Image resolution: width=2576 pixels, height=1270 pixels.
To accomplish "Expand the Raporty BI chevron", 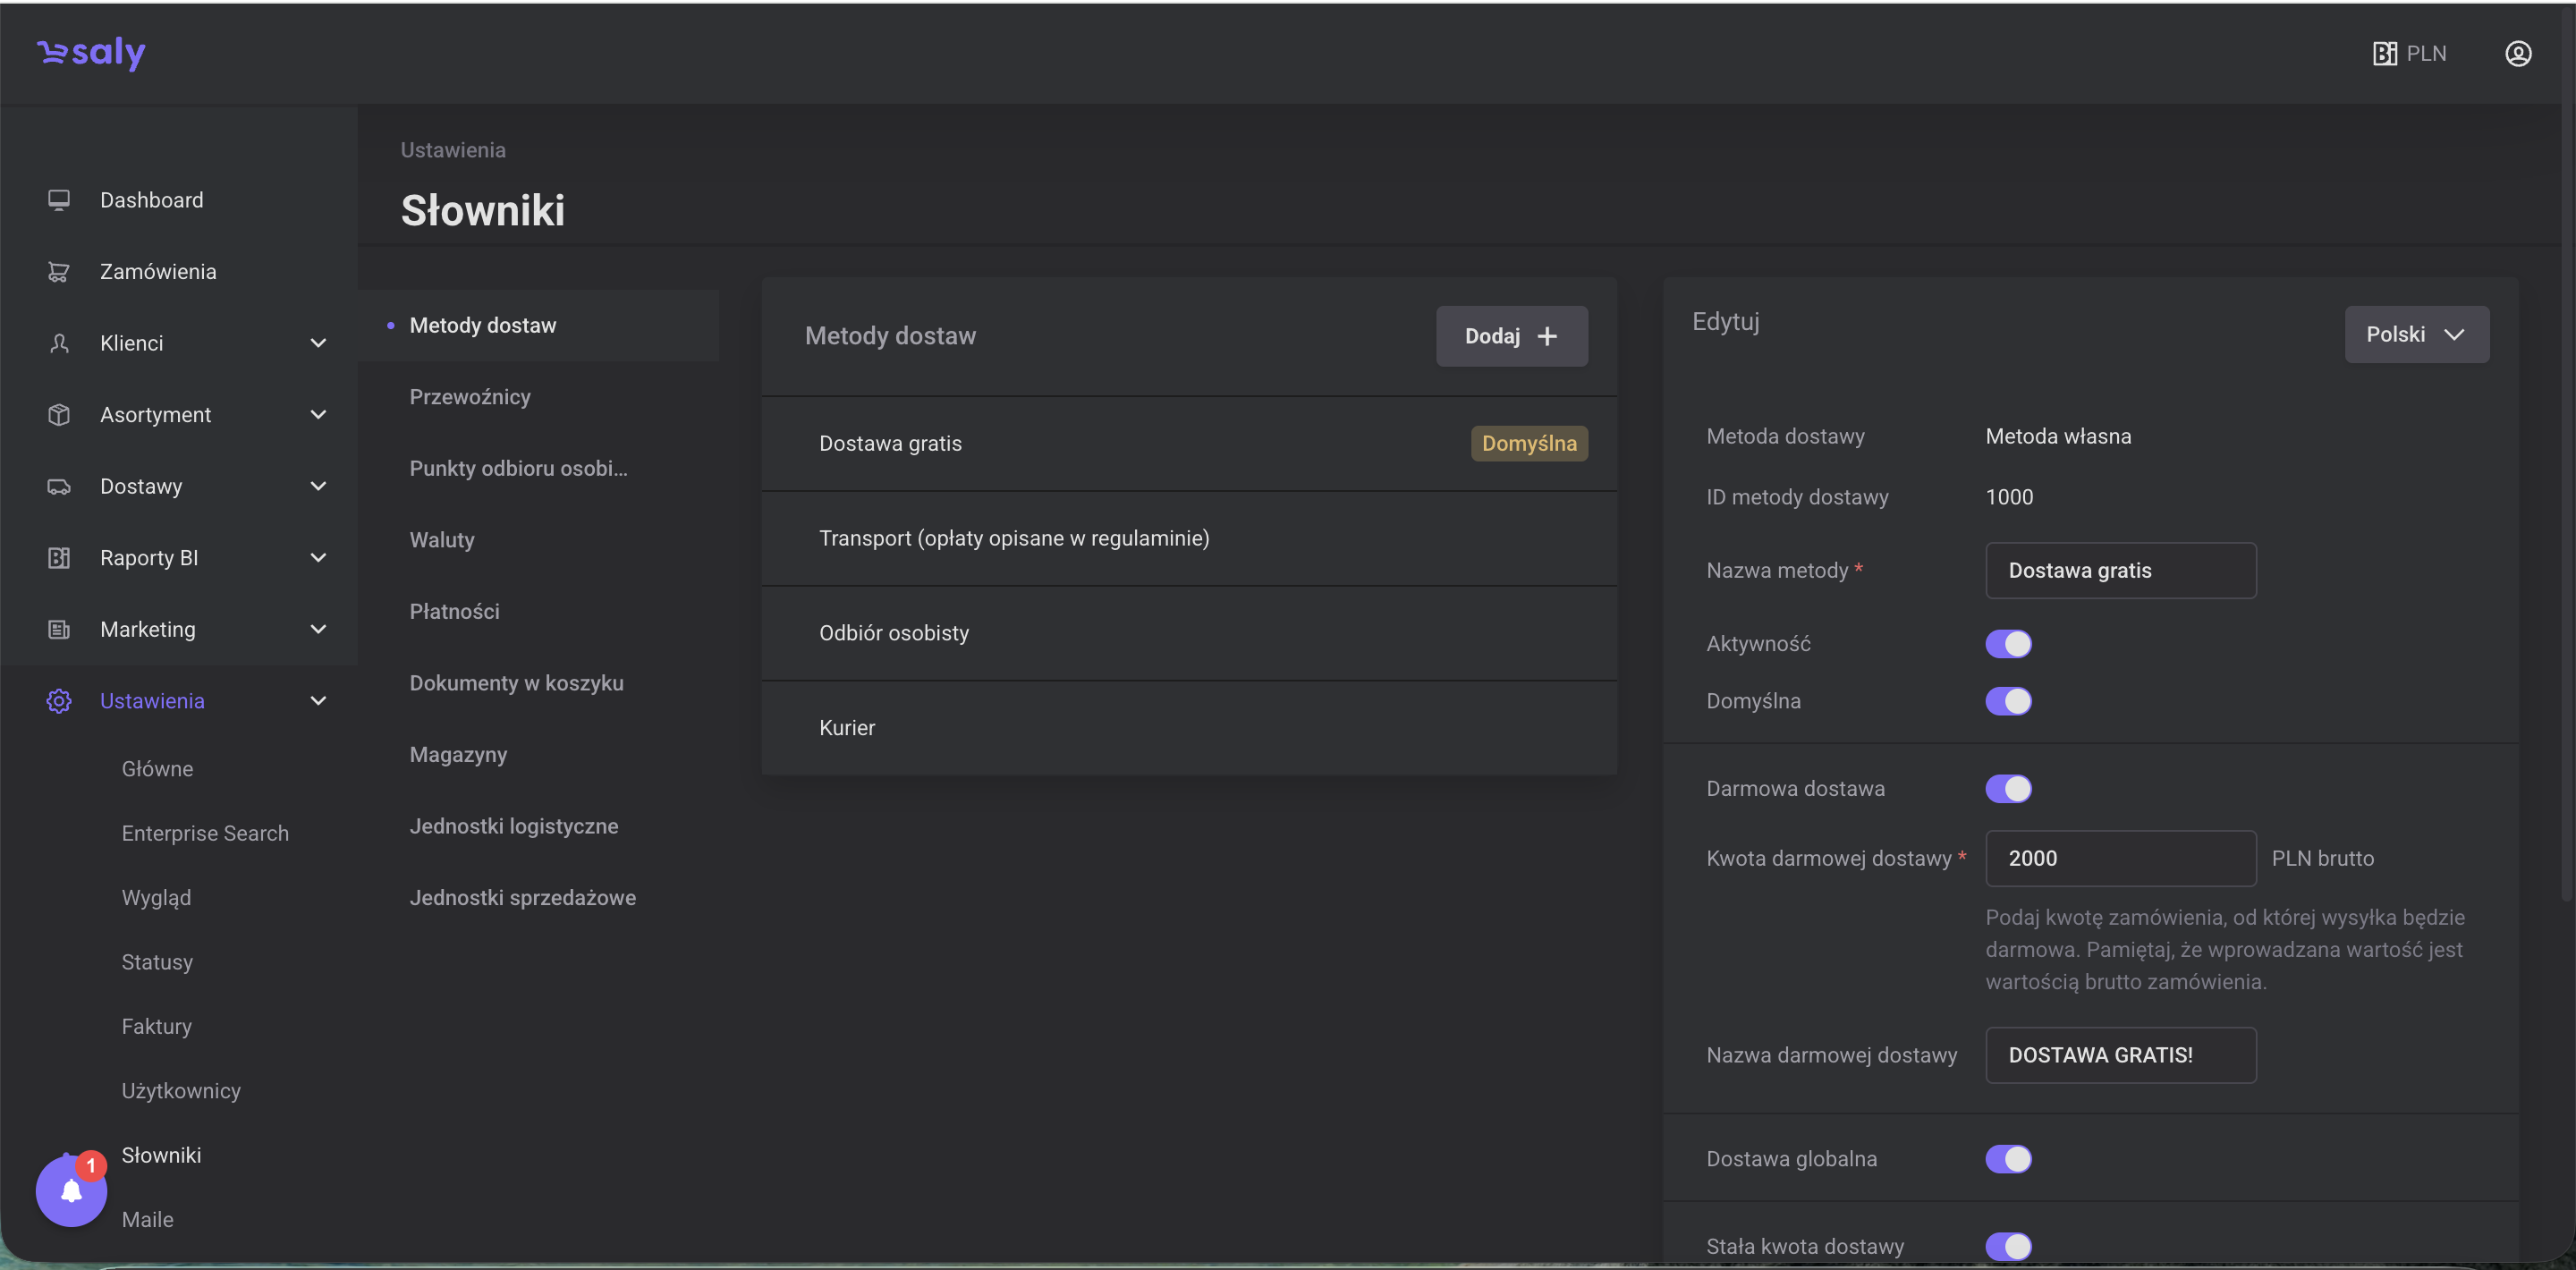I will coord(318,557).
